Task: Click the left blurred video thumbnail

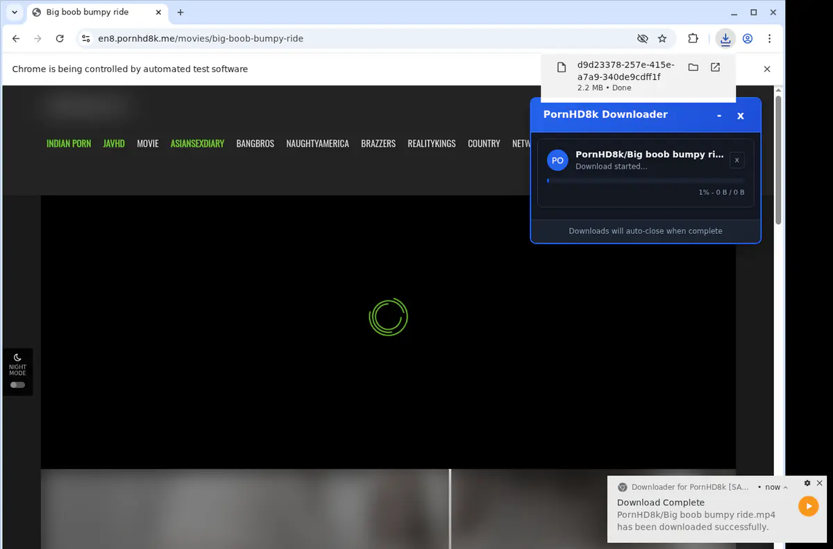Action: point(245,509)
